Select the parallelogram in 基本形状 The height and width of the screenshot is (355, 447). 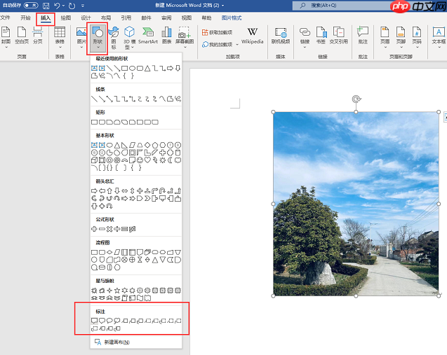click(132, 145)
